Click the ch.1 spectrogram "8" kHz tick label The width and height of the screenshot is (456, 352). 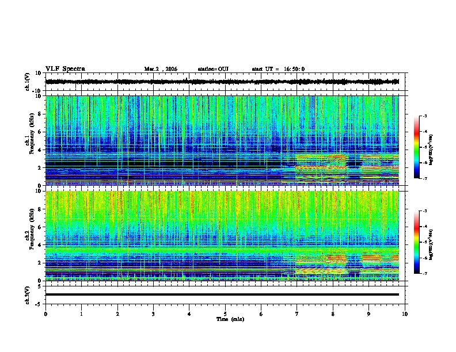point(40,114)
